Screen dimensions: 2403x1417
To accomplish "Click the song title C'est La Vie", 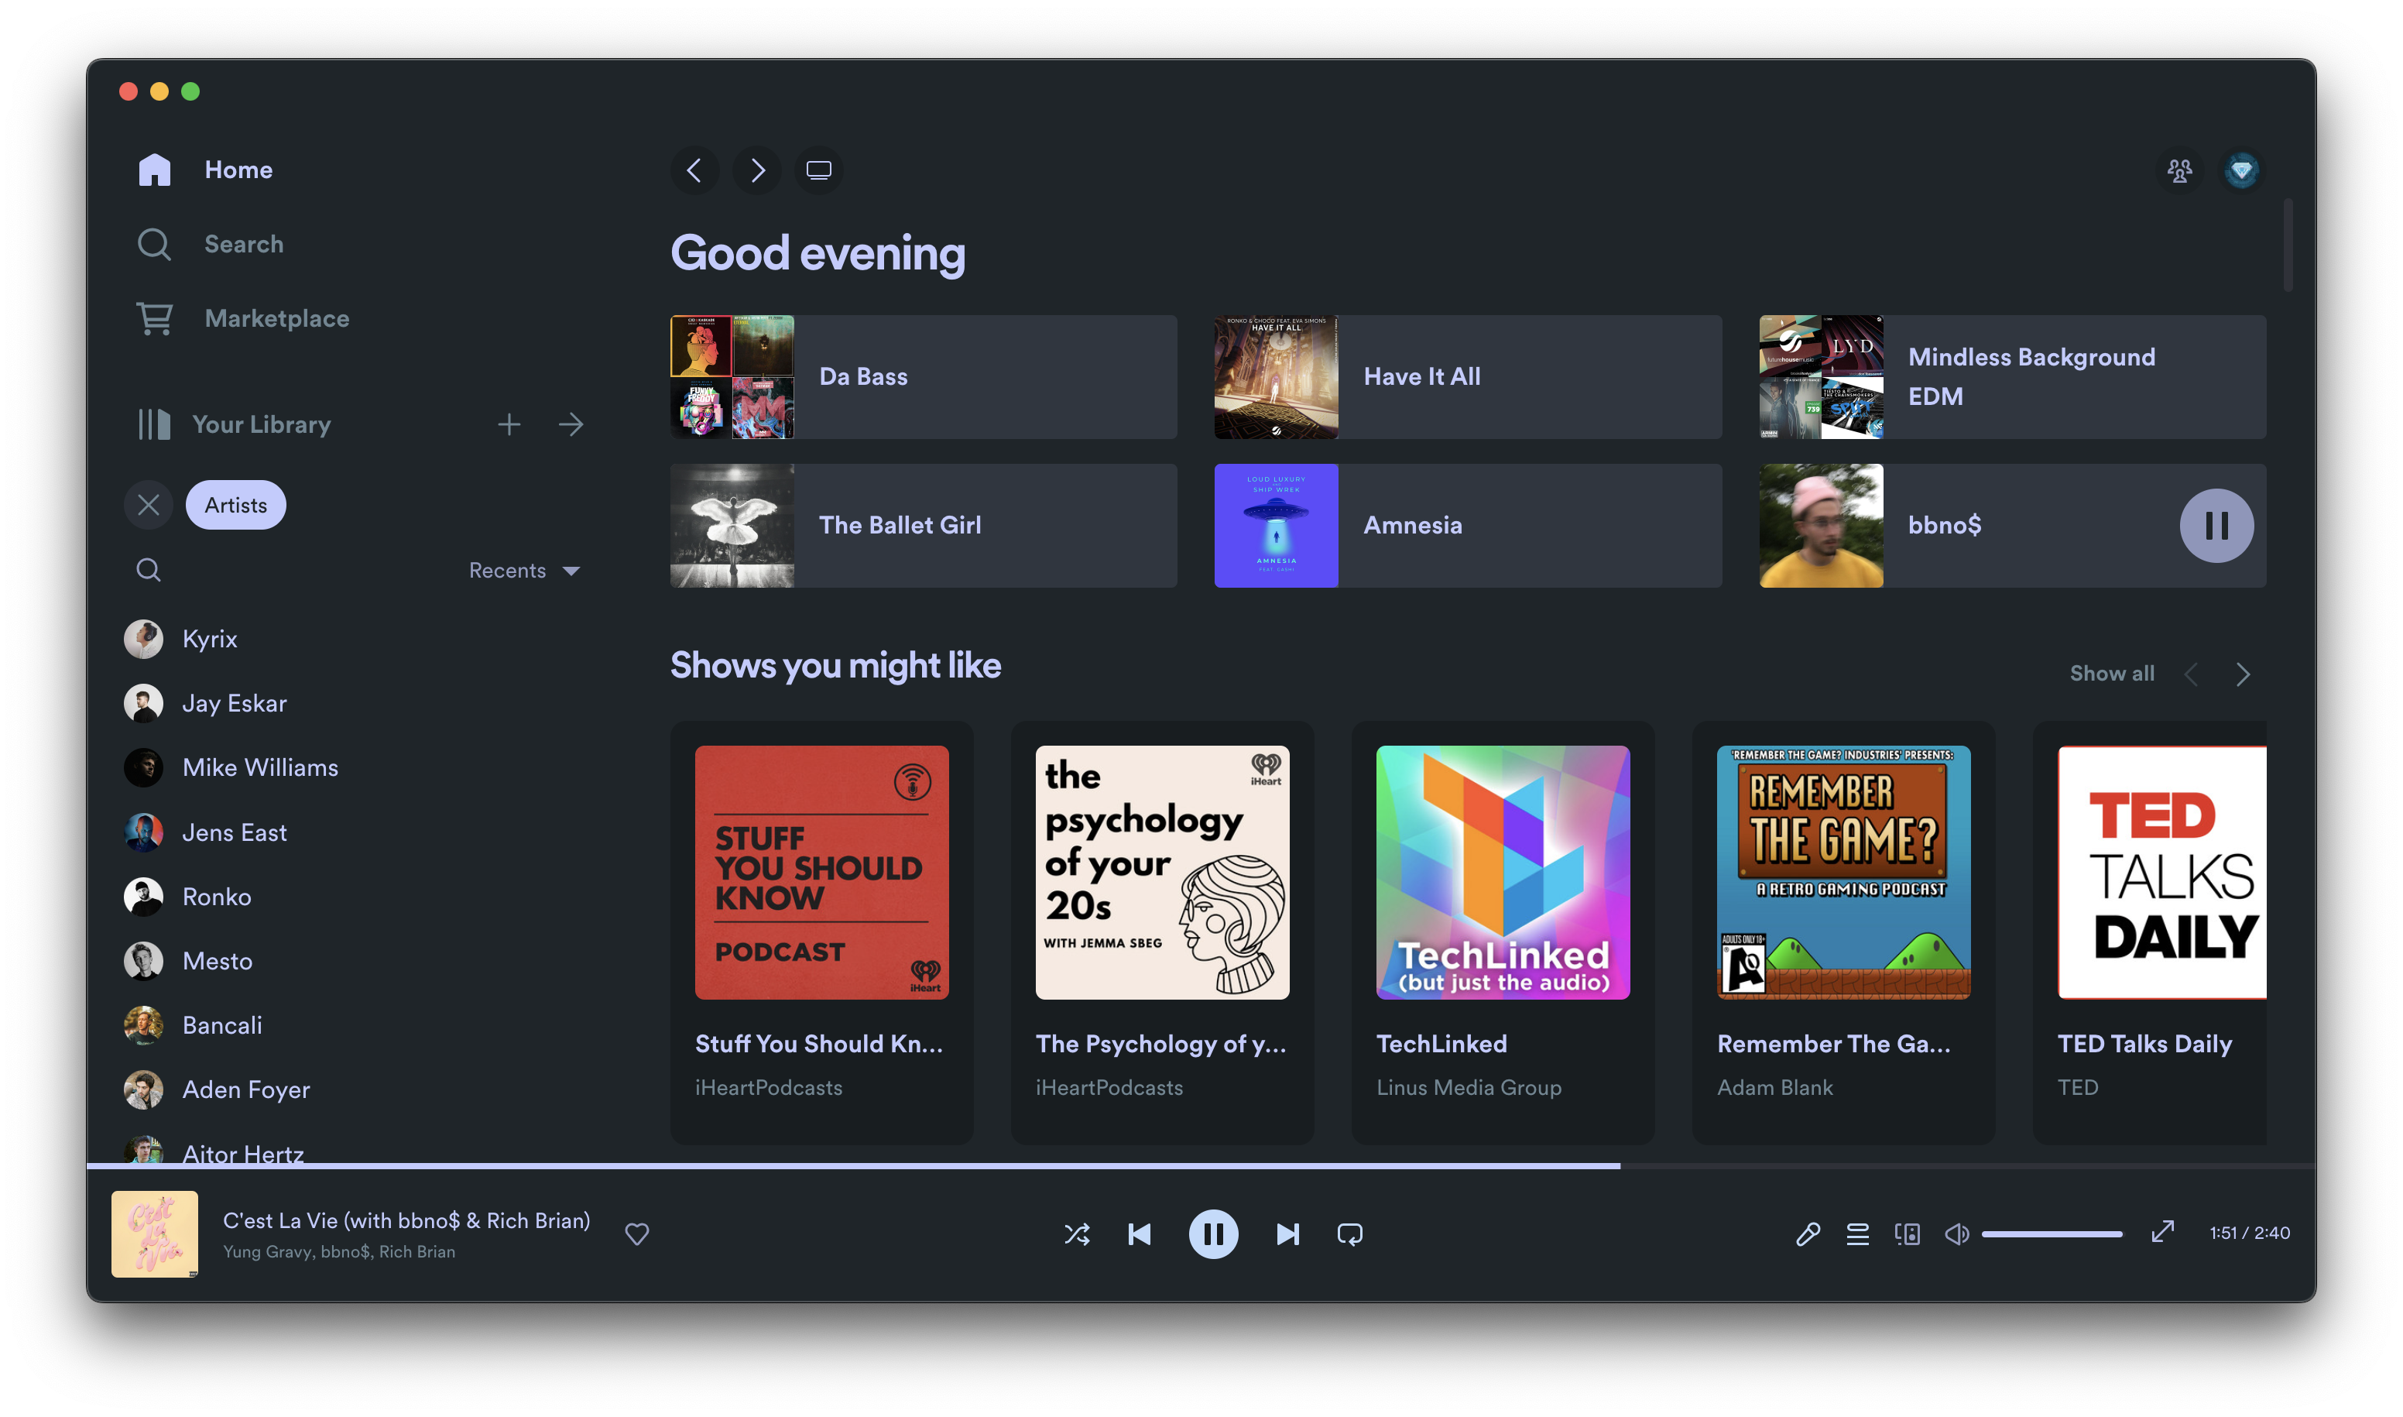I will click(406, 1220).
